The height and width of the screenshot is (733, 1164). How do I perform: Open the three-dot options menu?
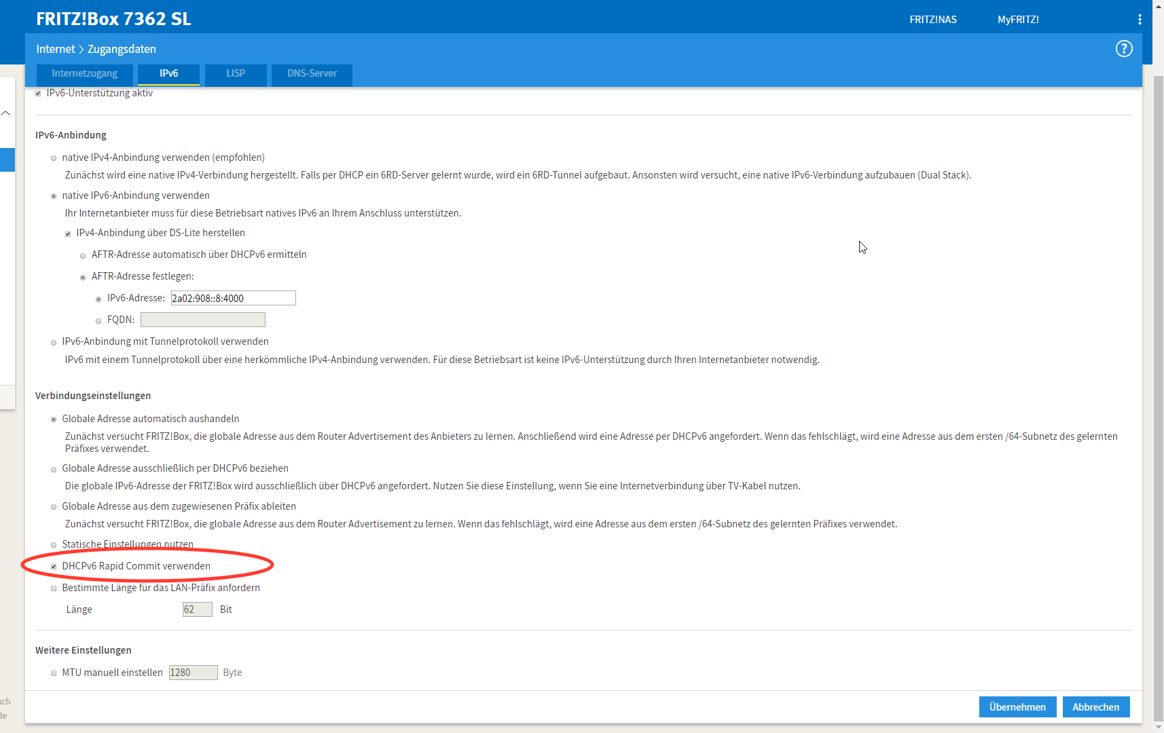[1140, 20]
